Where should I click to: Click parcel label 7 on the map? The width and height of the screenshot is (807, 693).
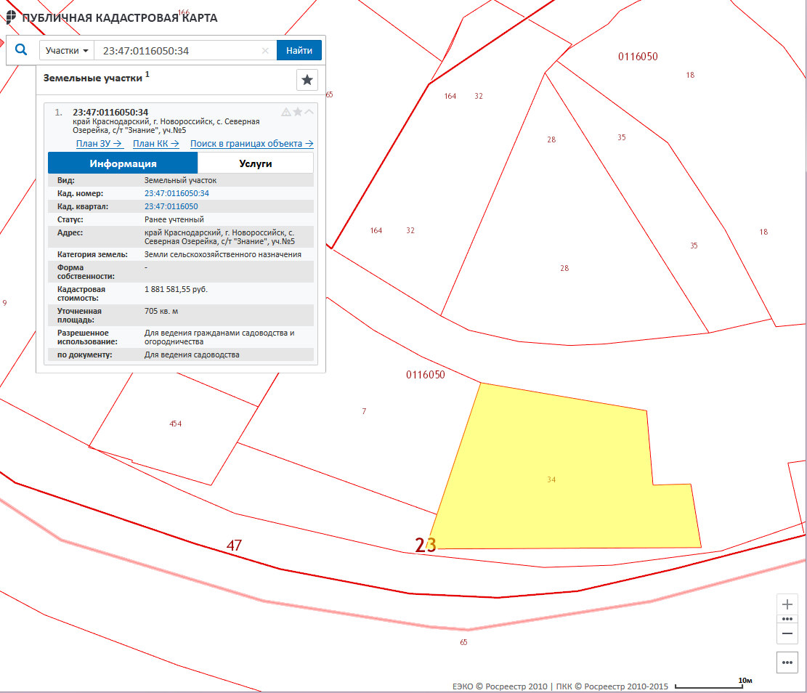tap(364, 411)
